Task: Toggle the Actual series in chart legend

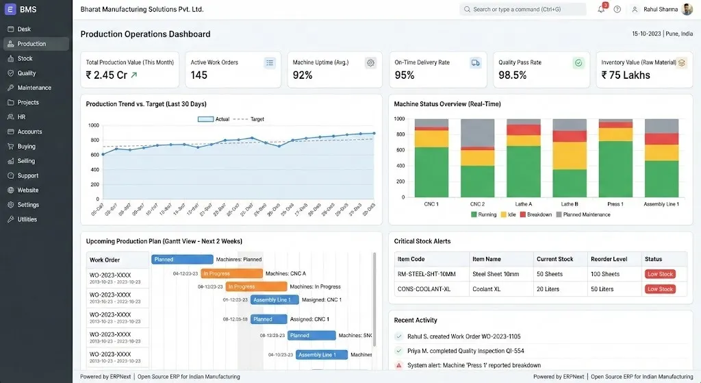Action: 214,119
